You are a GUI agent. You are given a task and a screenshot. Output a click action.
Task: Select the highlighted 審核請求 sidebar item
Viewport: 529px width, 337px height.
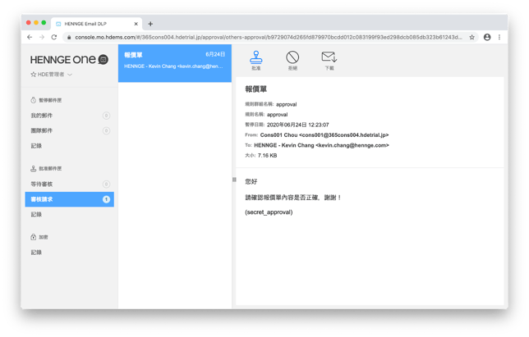[70, 199]
